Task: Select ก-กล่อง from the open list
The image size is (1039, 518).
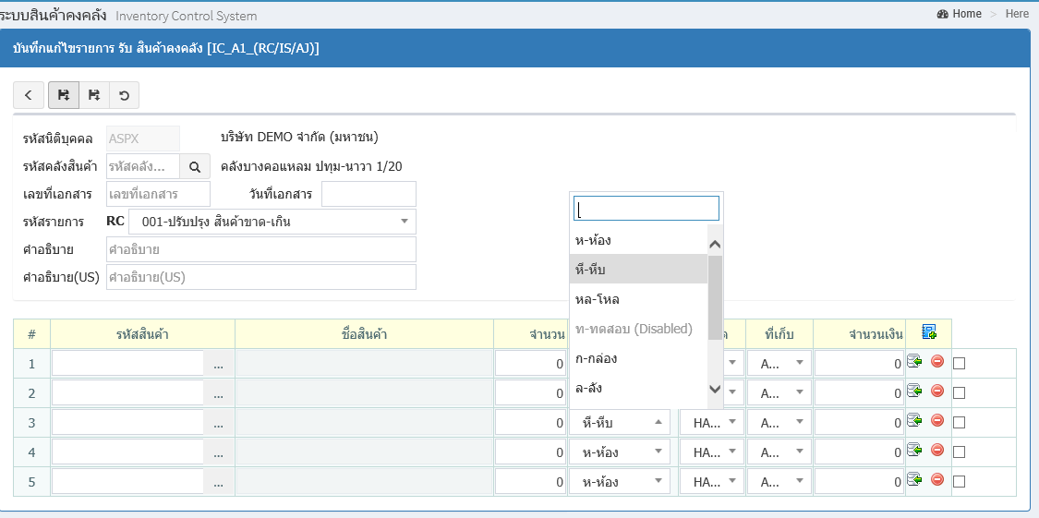Action: (597, 358)
